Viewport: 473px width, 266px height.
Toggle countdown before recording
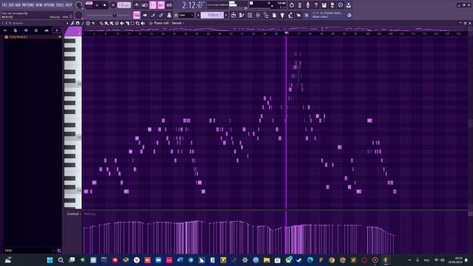[153, 5]
